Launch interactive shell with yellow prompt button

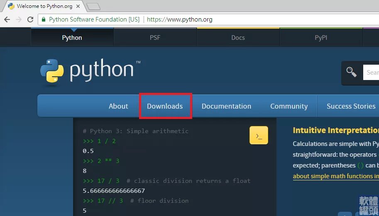pyautogui.click(x=259, y=135)
